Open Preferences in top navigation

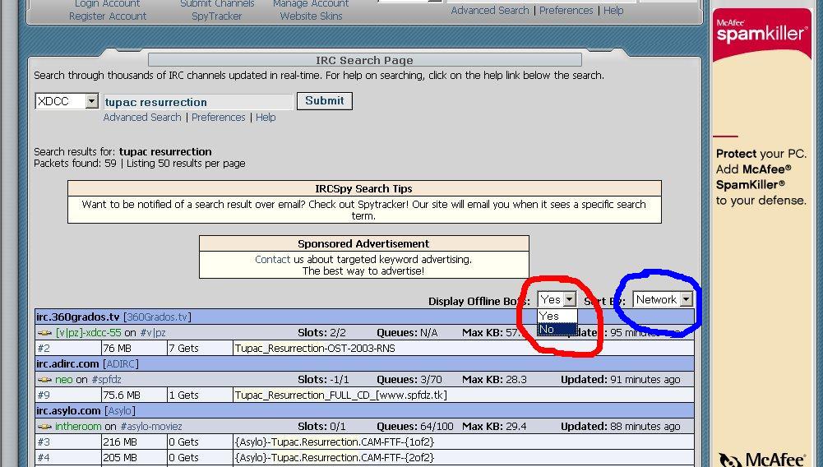tap(566, 11)
